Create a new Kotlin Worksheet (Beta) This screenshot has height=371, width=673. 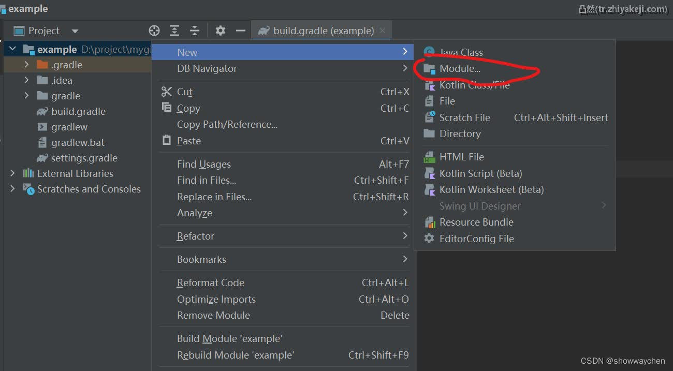click(x=515, y=189)
